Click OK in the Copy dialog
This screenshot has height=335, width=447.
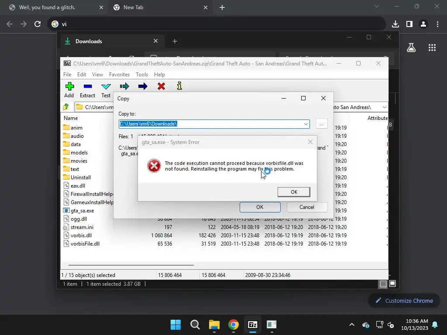260,207
